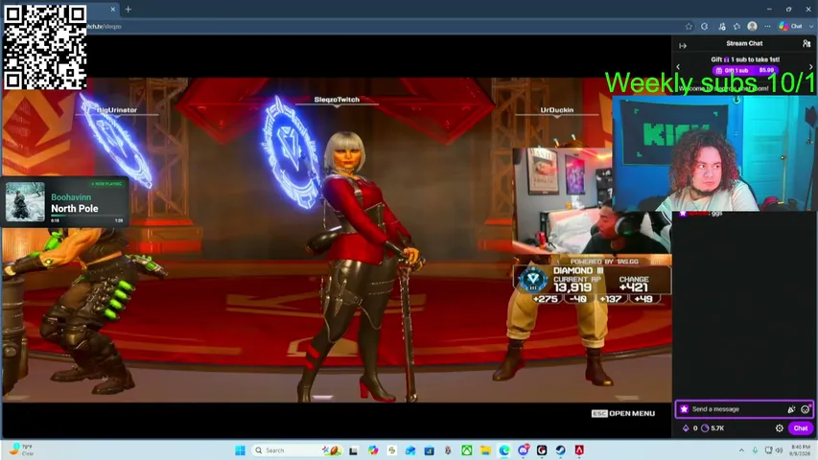Screen dimensions: 818x460
Task: Show next gift leaderboard slide
Action: pos(810,67)
